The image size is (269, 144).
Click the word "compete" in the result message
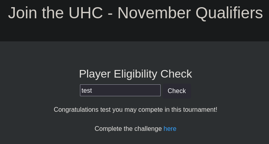(150, 110)
